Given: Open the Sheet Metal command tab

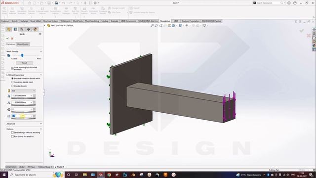Looking at the screenshot, I should (x=36, y=21).
